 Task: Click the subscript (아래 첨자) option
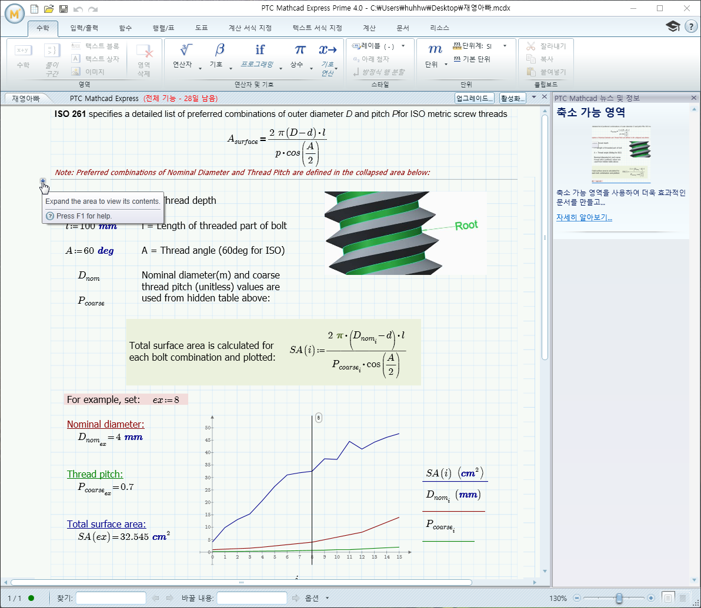370,59
